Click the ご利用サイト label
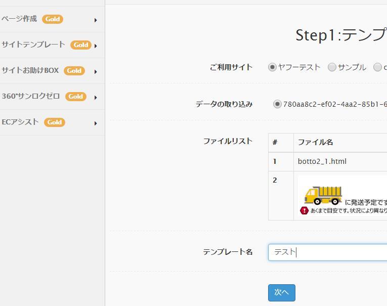The width and height of the screenshot is (387, 306). click(231, 67)
